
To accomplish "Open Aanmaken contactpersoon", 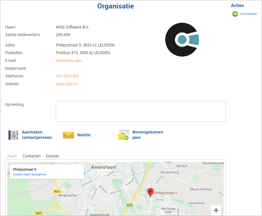I will click(x=37, y=135).
